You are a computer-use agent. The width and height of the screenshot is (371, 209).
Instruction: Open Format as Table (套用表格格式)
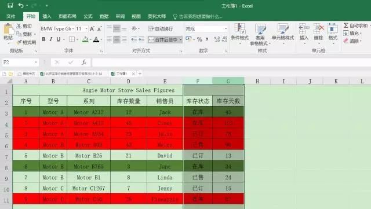[260, 35]
